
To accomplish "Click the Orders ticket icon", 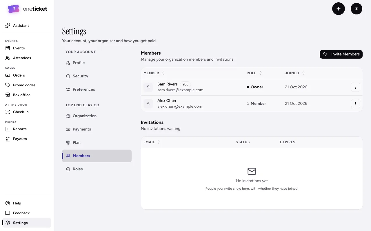I will click(x=8, y=75).
